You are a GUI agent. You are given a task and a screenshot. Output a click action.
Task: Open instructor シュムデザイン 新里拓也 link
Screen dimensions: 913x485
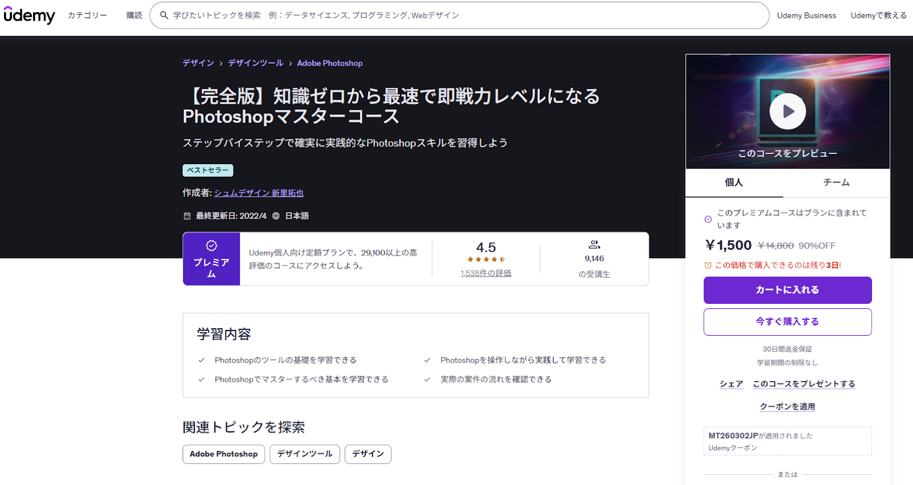point(259,193)
